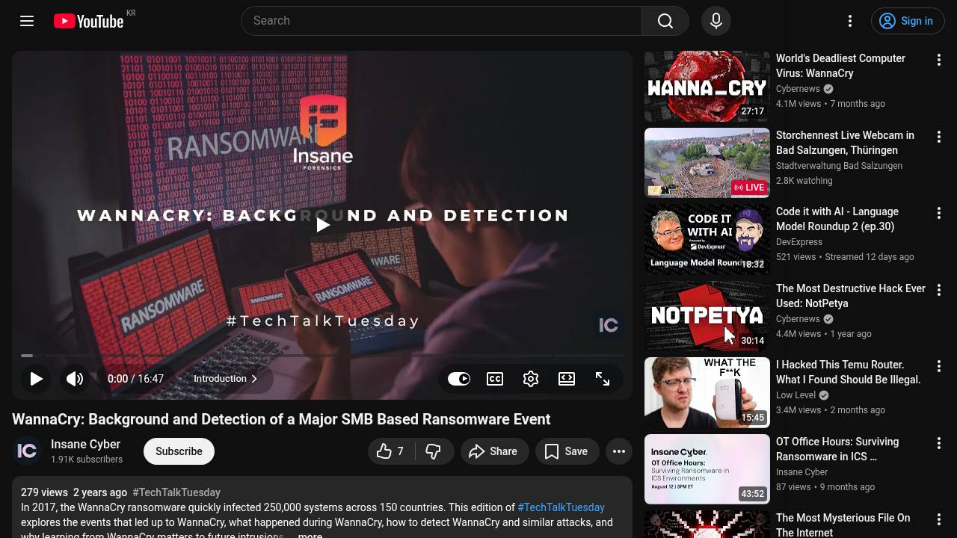Open the Code it with AI thumbnail
The width and height of the screenshot is (957, 538).
coord(707,239)
